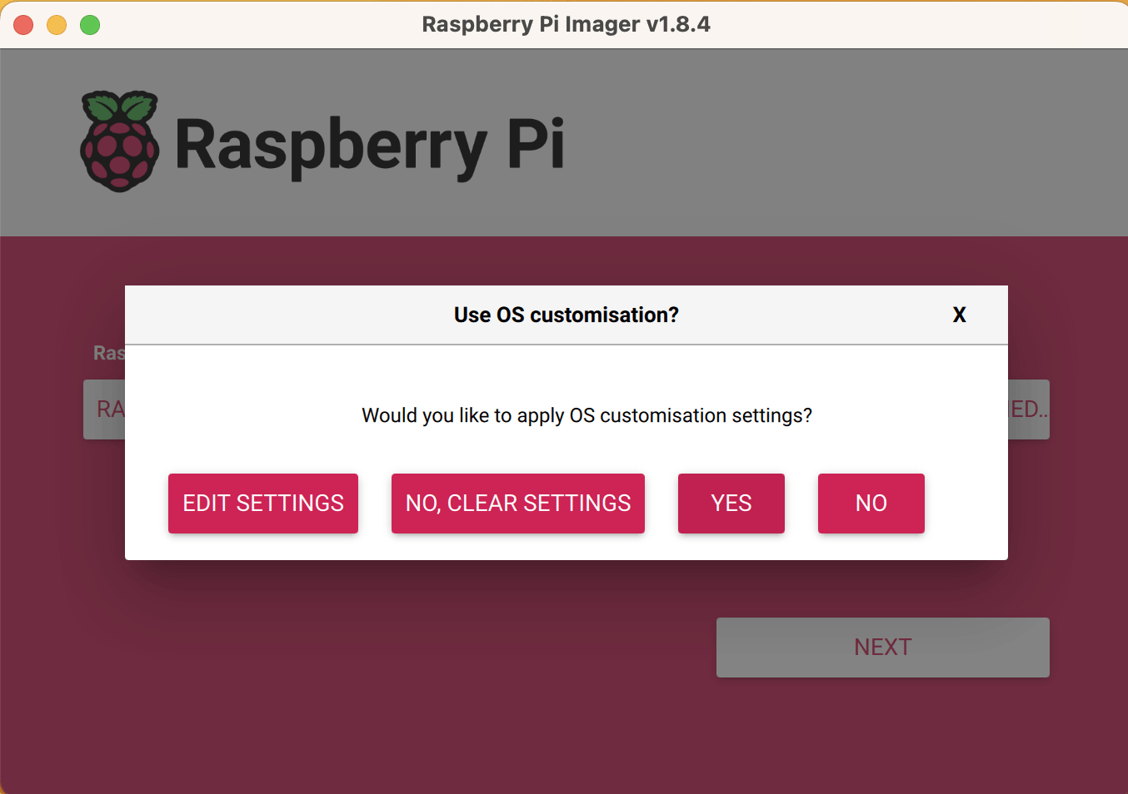
Task: Minimize the Imager window with yellow button
Action: pos(57,25)
